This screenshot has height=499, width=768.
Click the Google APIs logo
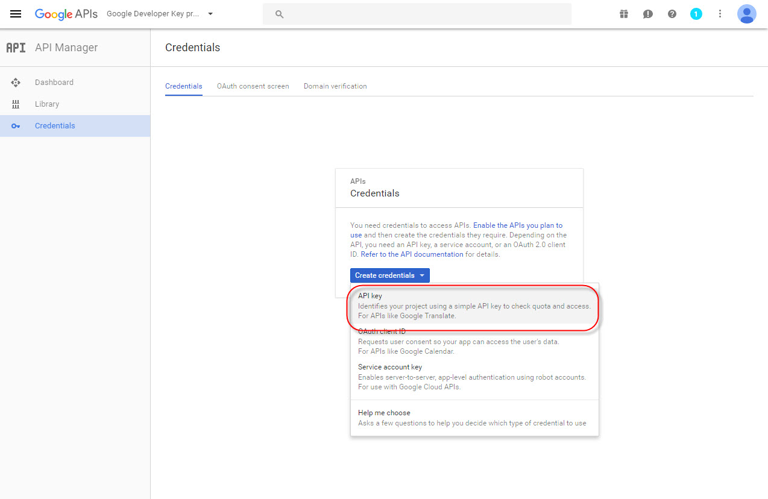click(66, 14)
